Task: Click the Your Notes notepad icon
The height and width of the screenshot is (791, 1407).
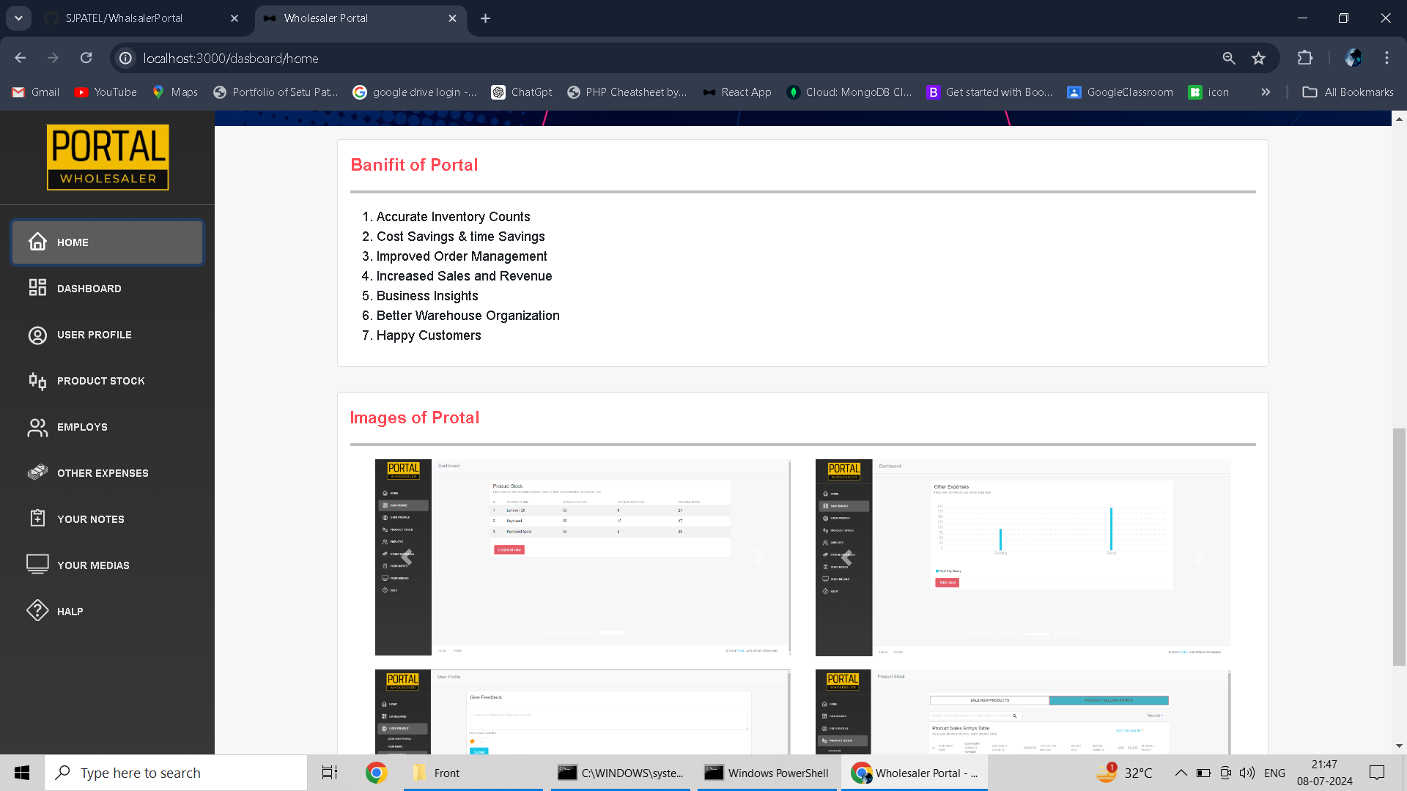Action: pos(37,519)
